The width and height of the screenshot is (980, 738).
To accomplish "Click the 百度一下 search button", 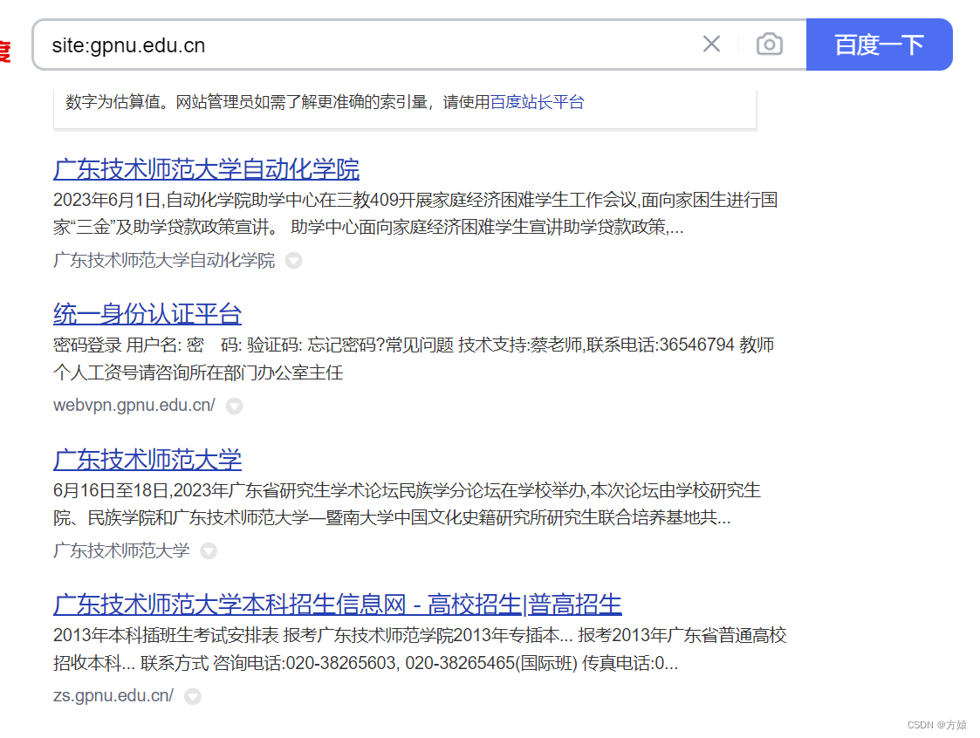I will click(879, 44).
